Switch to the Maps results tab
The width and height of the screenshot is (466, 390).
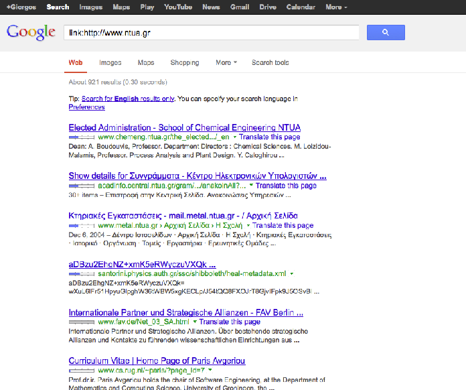[146, 62]
